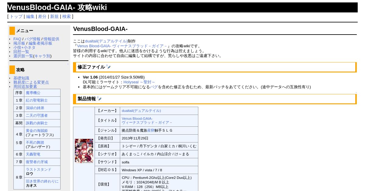Go to the 掲示板 link
The image size is (365, 191).
pos(19,43)
